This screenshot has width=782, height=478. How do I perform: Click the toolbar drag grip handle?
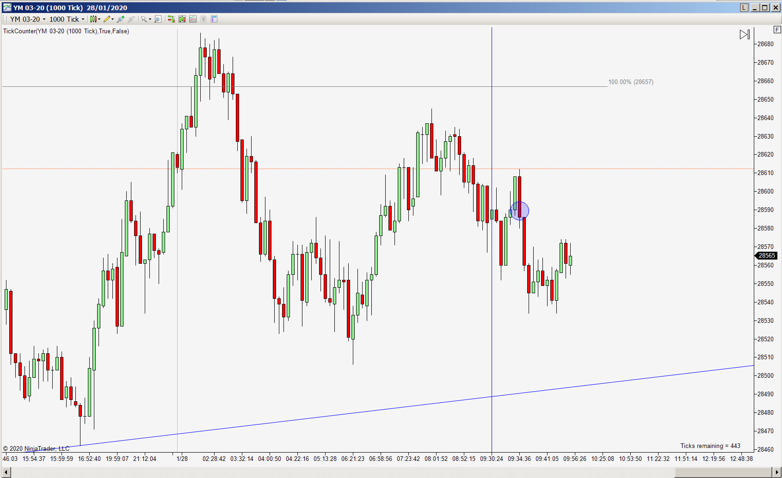click(4, 19)
